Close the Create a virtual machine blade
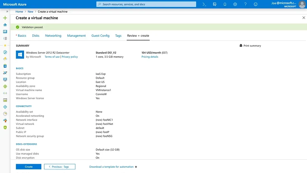The image size is (307, 173). [x=304, y=18]
